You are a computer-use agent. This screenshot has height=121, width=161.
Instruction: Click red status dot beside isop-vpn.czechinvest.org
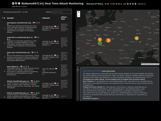pos(37,52)
